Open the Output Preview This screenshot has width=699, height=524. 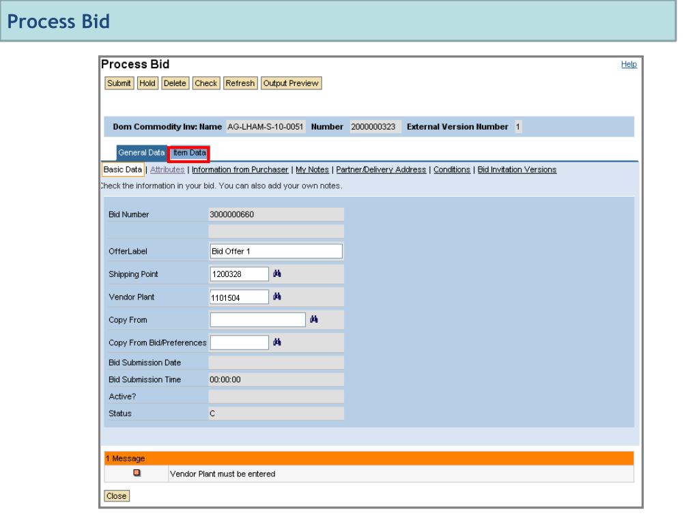(291, 83)
